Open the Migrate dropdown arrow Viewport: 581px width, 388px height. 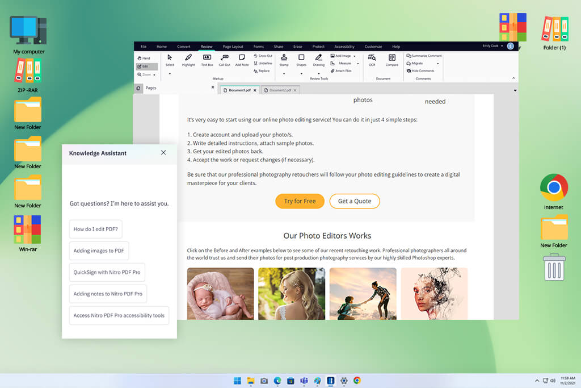(x=438, y=64)
